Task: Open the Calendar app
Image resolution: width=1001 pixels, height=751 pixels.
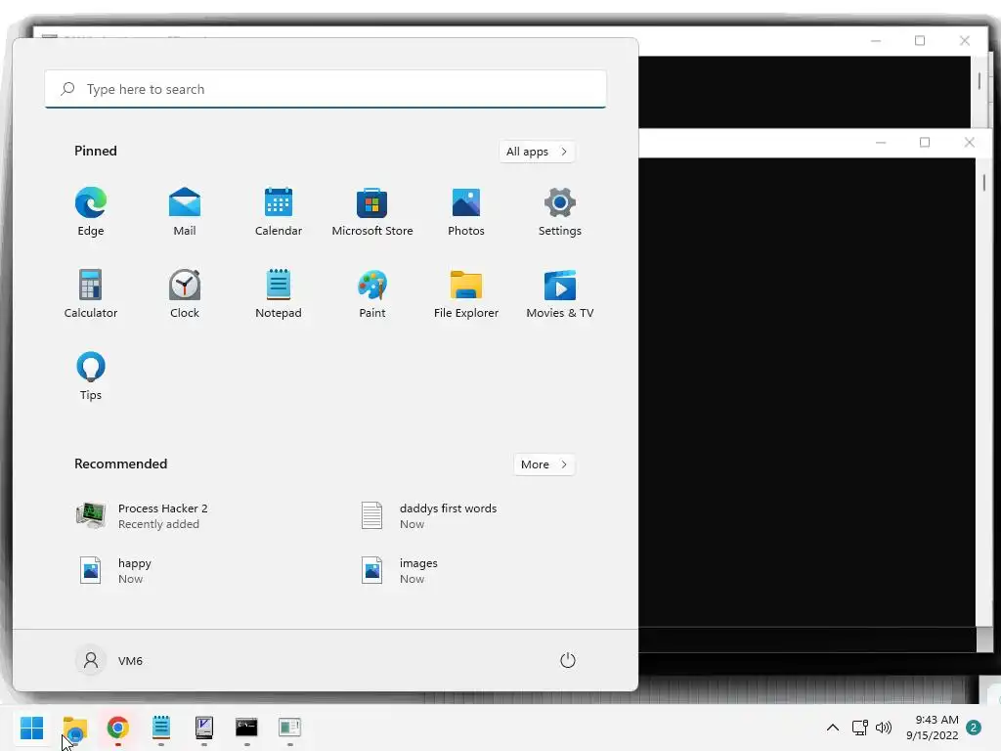Action: pos(279,211)
